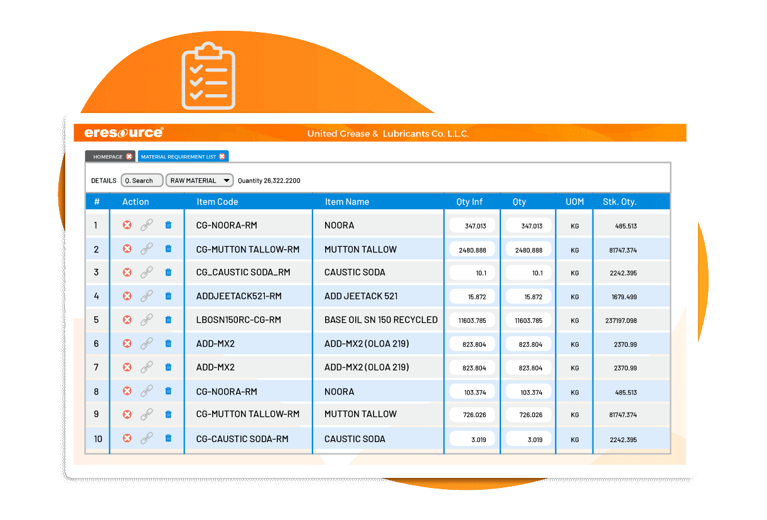This screenshot has width=767, height=520.
Task: Click the red remove icon in row 9
Action: point(127,414)
